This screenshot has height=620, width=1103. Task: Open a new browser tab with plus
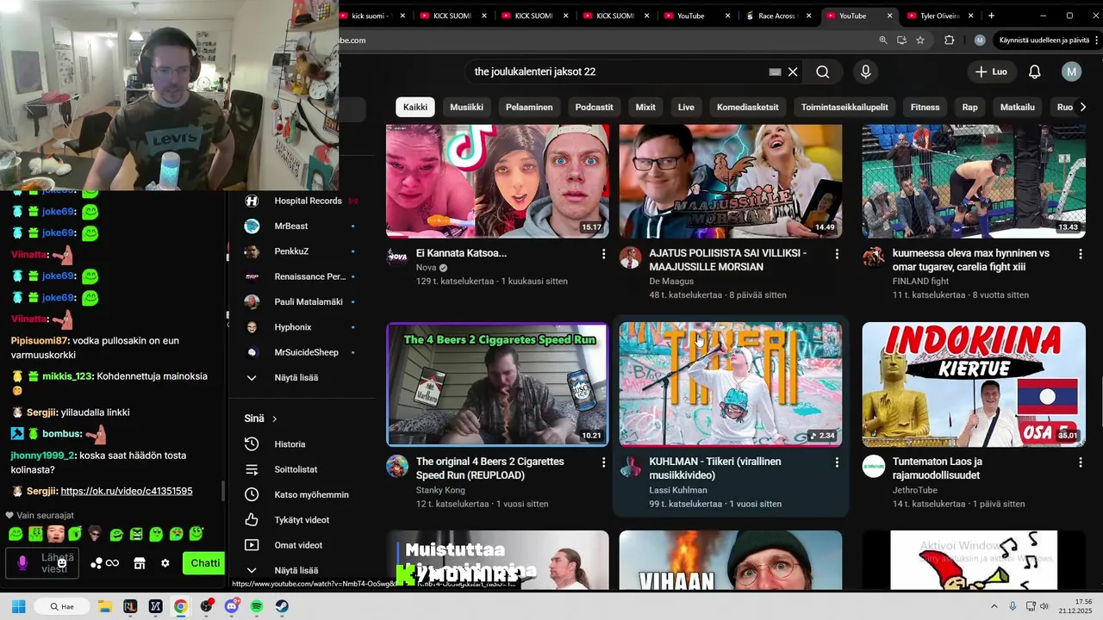click(x=991, y=15)
